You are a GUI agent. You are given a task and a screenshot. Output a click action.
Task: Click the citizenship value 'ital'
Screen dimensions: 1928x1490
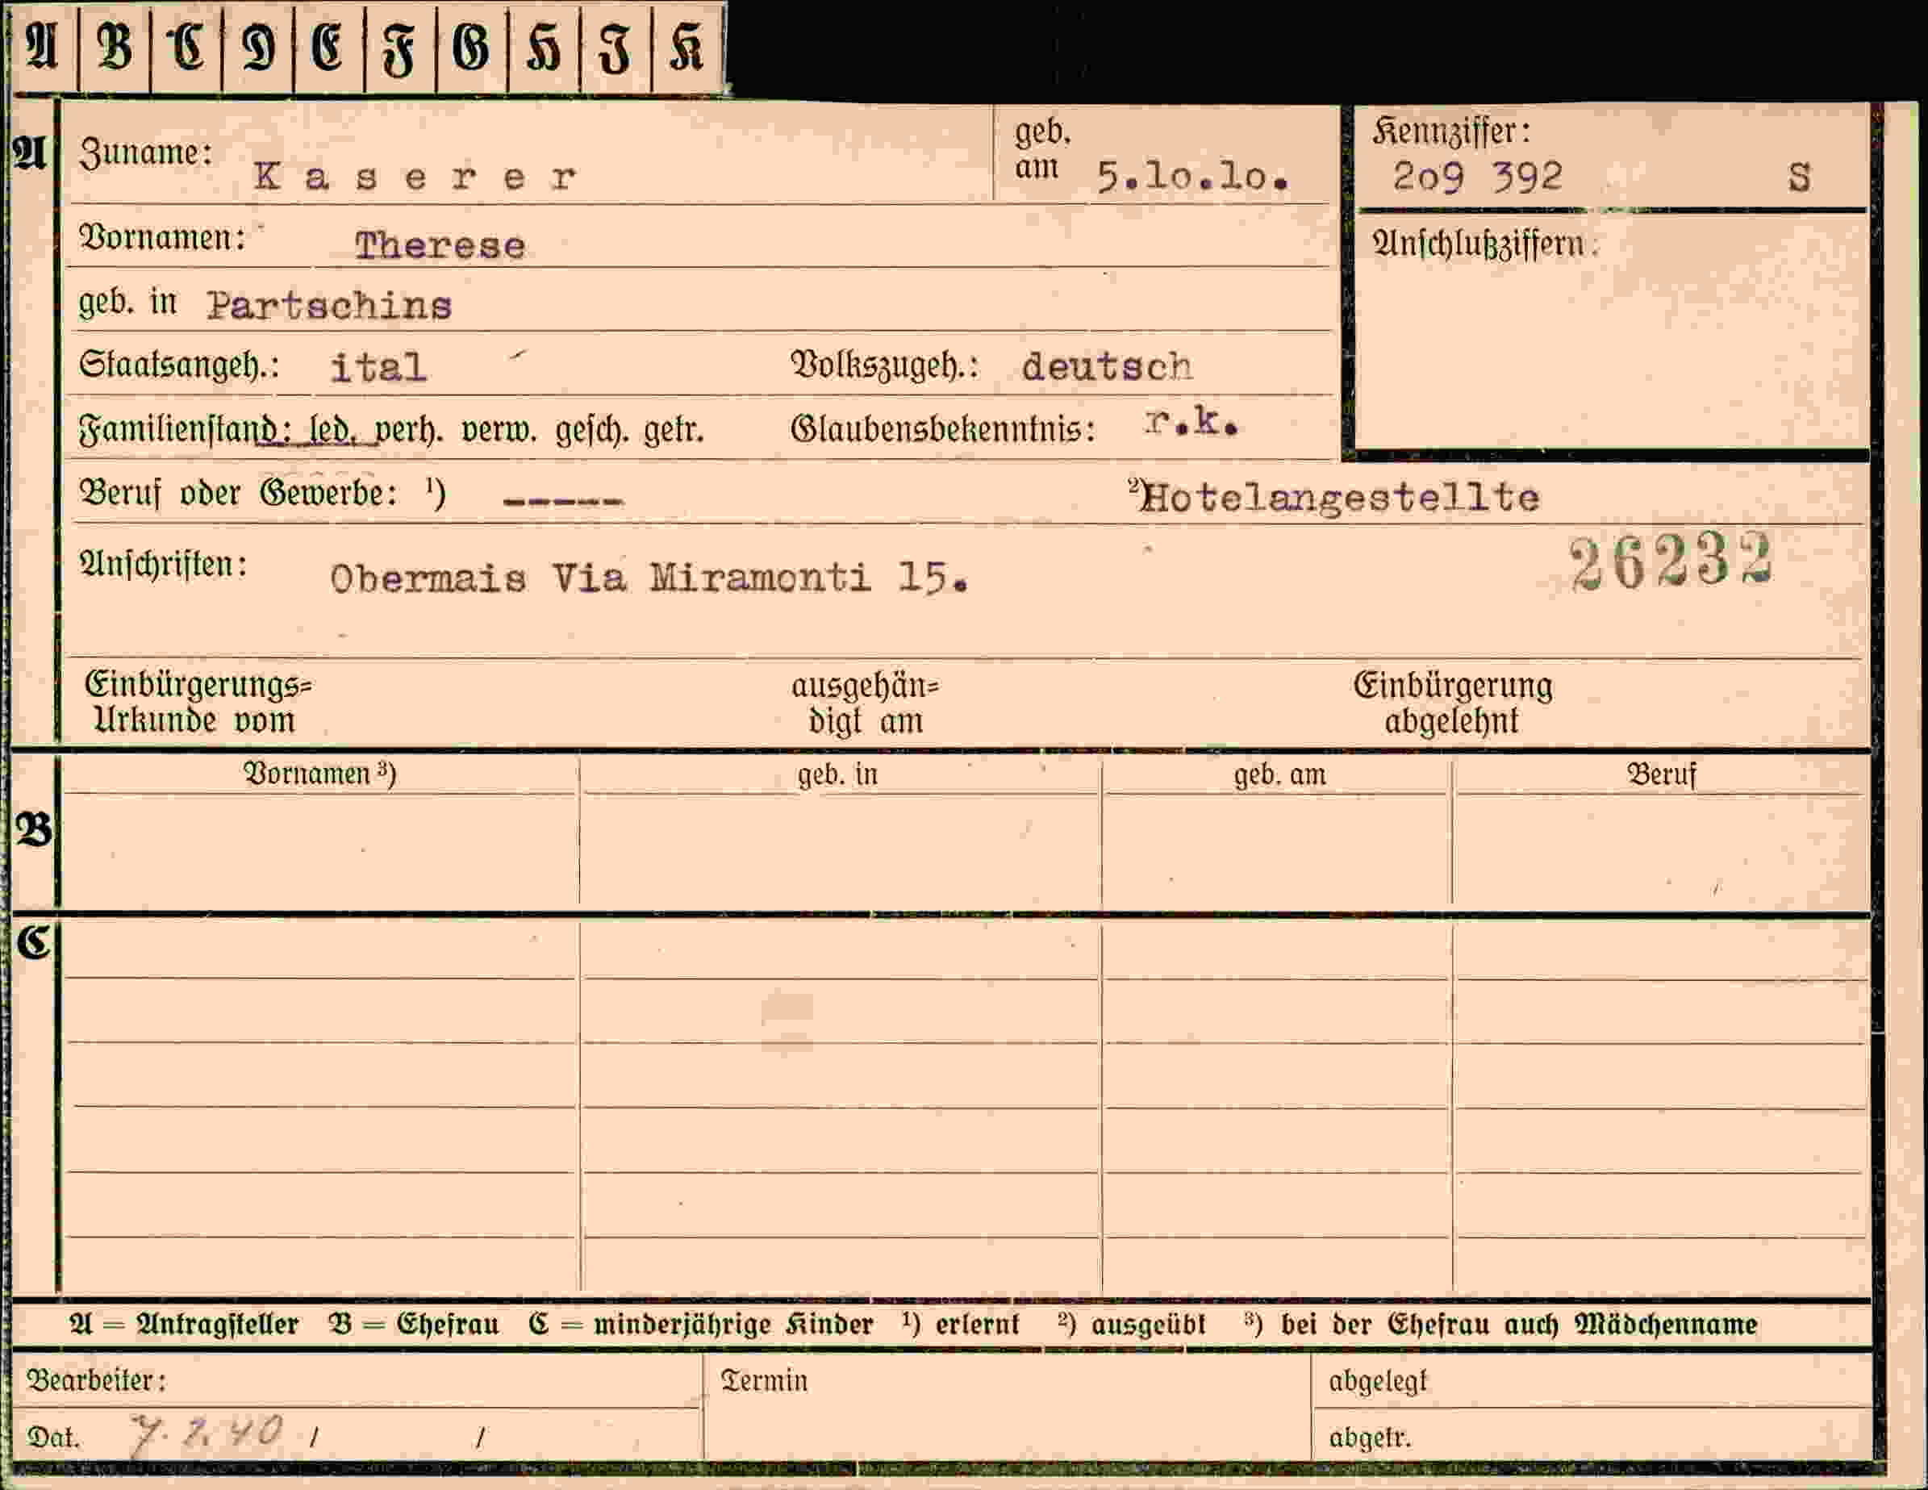(378, 367)
